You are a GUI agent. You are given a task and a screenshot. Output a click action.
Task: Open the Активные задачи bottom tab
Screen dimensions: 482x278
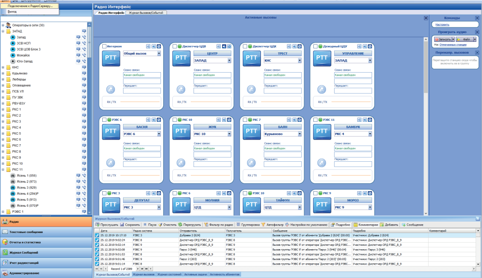tap(195, 274)
